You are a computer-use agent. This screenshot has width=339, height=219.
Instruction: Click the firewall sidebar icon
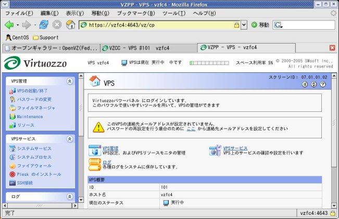click(12, 165)
